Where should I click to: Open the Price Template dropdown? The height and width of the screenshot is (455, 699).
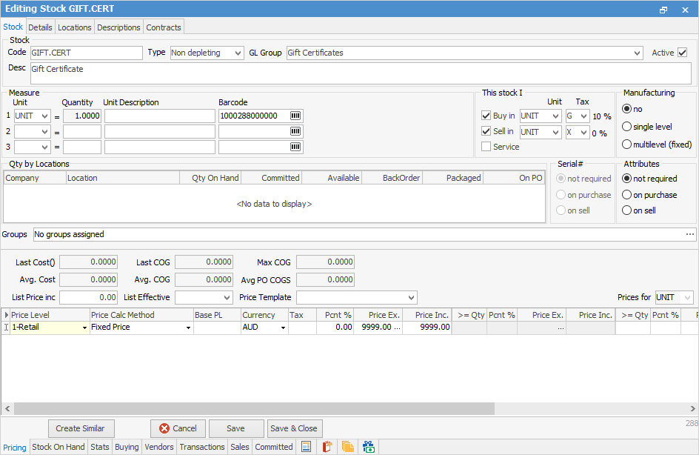point(412,297)
